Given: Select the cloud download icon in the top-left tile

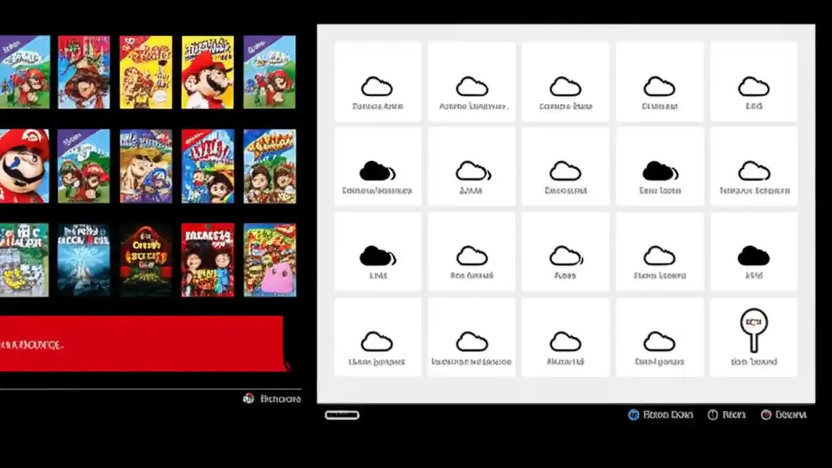Looking at the screenshot, I should click(377, 85).
